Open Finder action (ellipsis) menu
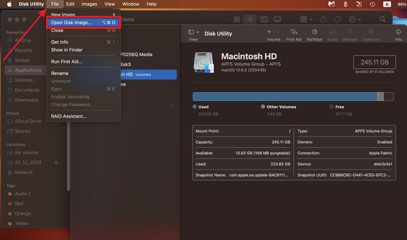The image size is (407, 240). click(x=355, y=20)
